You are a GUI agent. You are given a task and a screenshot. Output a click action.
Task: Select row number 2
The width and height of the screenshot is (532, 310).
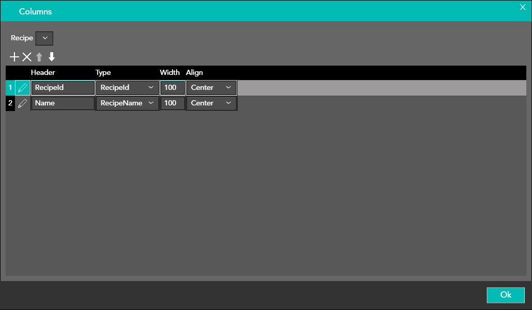click(10, 103)
